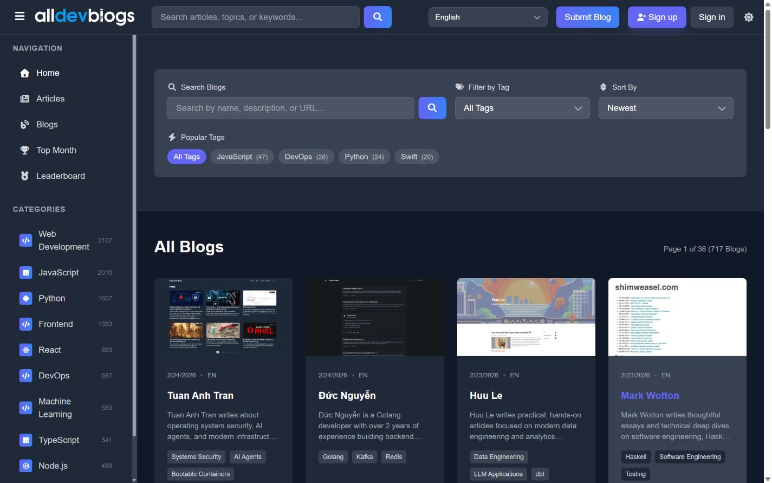Open the DevOps category in sidebar
Screen dimensions: 772x483
coord(66,376)
